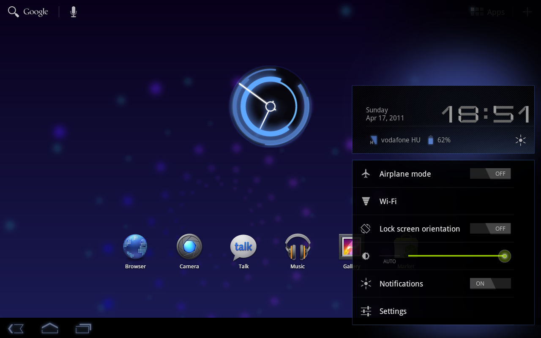
Task: Turn off the Notifications switch
Action: (x=490, y=283)
